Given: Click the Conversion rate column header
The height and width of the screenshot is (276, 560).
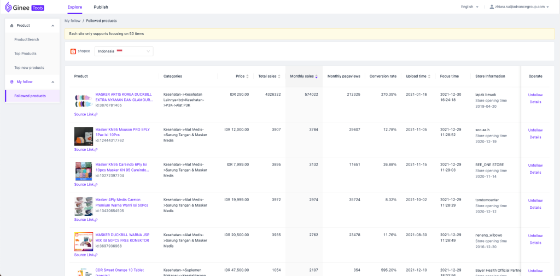Looking at the screenshot, I should click(x=383, y=77).
